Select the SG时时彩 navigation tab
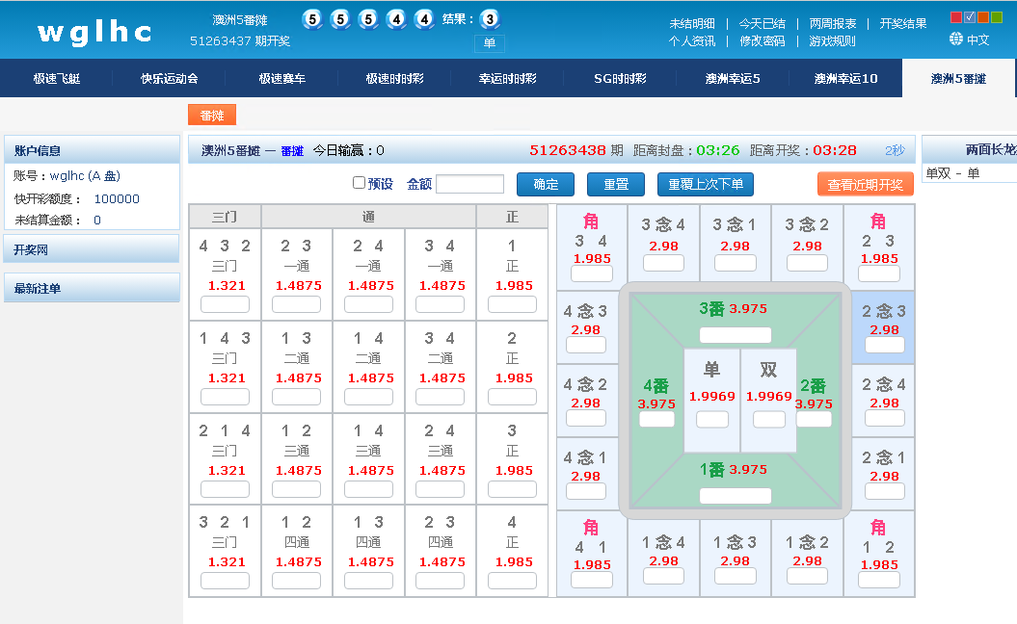This screenshot has width=1017, height=624. pos(620,79)
